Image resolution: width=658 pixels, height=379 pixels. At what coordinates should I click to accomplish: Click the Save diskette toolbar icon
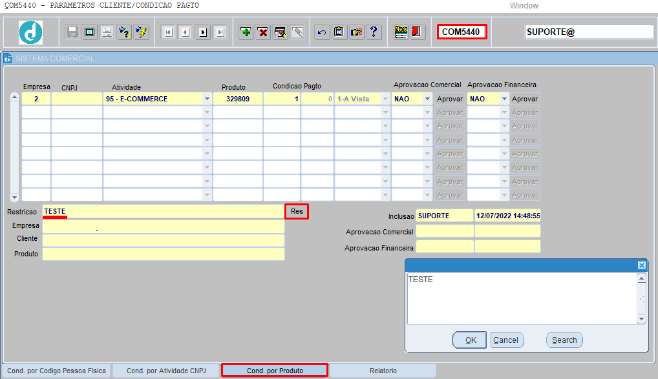pos(72,32)
